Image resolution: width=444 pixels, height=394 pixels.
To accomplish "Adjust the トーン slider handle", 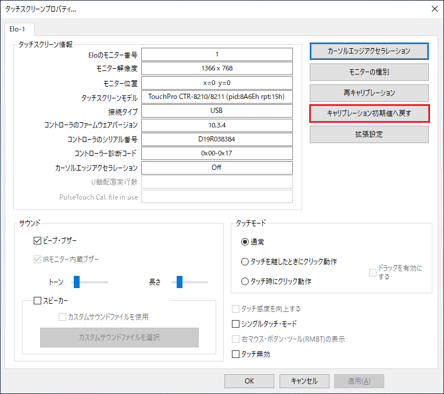I will tap(76, 282).
